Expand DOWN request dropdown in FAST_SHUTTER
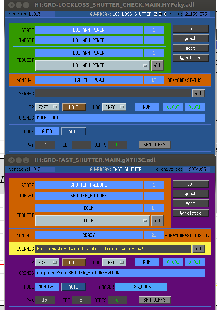Screen dimensions: 217x310 (92, 221)
